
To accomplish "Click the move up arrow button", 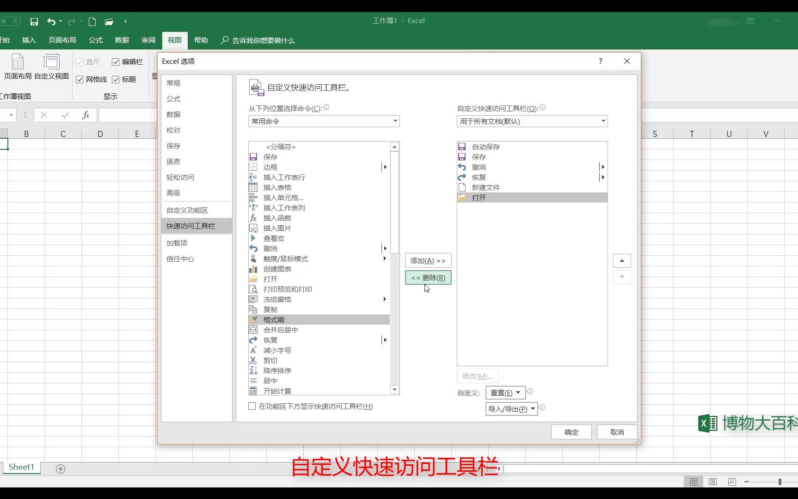I will [x=622, y=261].
